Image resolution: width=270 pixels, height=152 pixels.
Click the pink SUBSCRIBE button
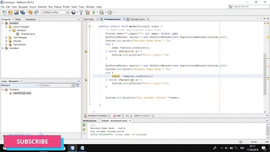32,141
